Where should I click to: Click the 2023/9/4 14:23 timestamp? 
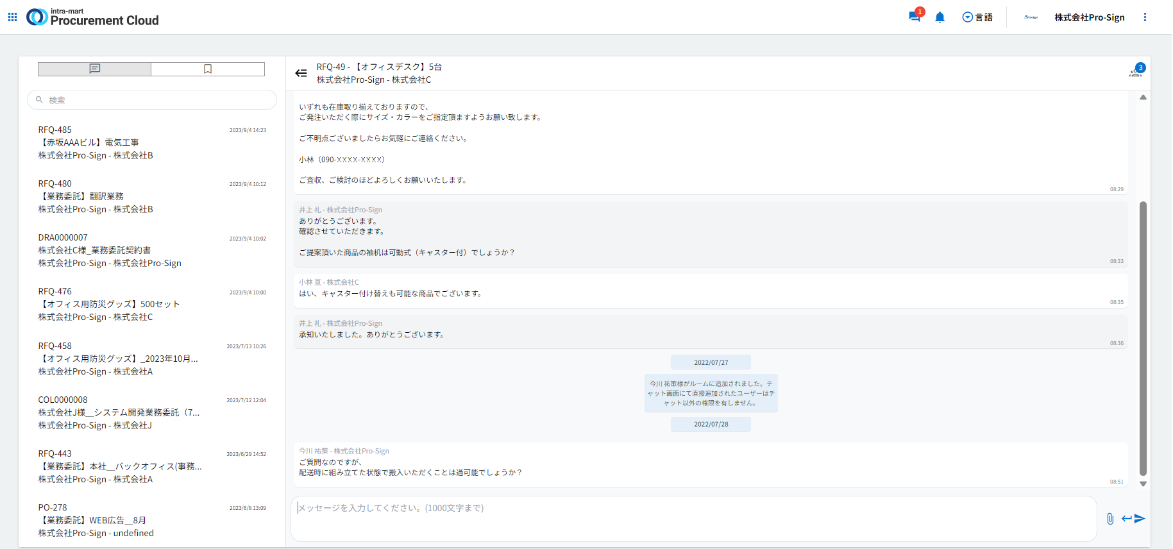pyautogui.click(x=248, y=130)
